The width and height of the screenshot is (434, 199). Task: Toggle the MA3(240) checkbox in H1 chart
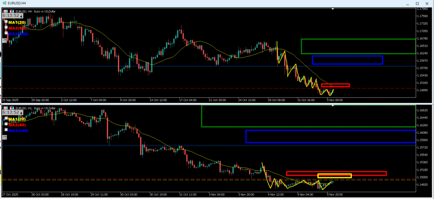pyautogui.click(x=6, y=130)
